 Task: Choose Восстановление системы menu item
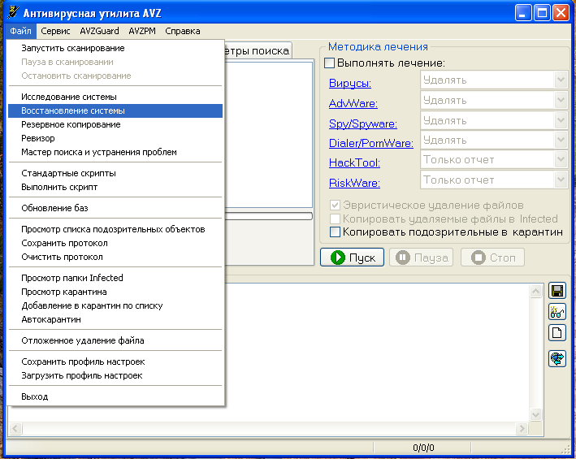click(115, 111)
